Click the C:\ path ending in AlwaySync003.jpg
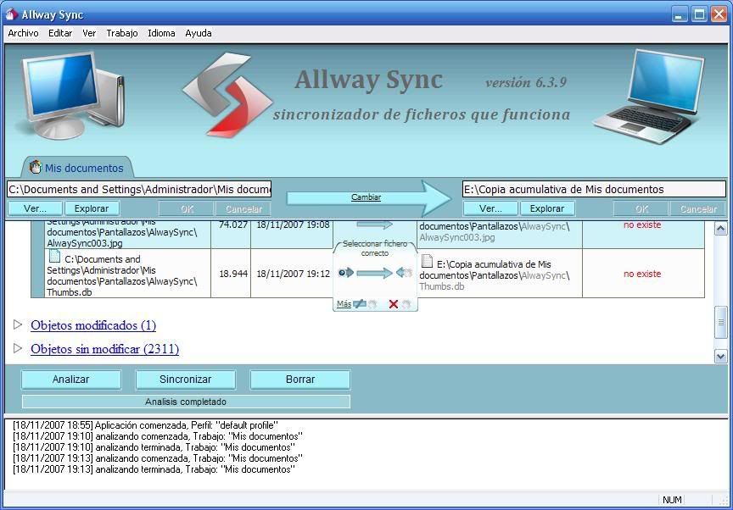The width and height of the screenshot is (733, 510). (x=121, y=232)
